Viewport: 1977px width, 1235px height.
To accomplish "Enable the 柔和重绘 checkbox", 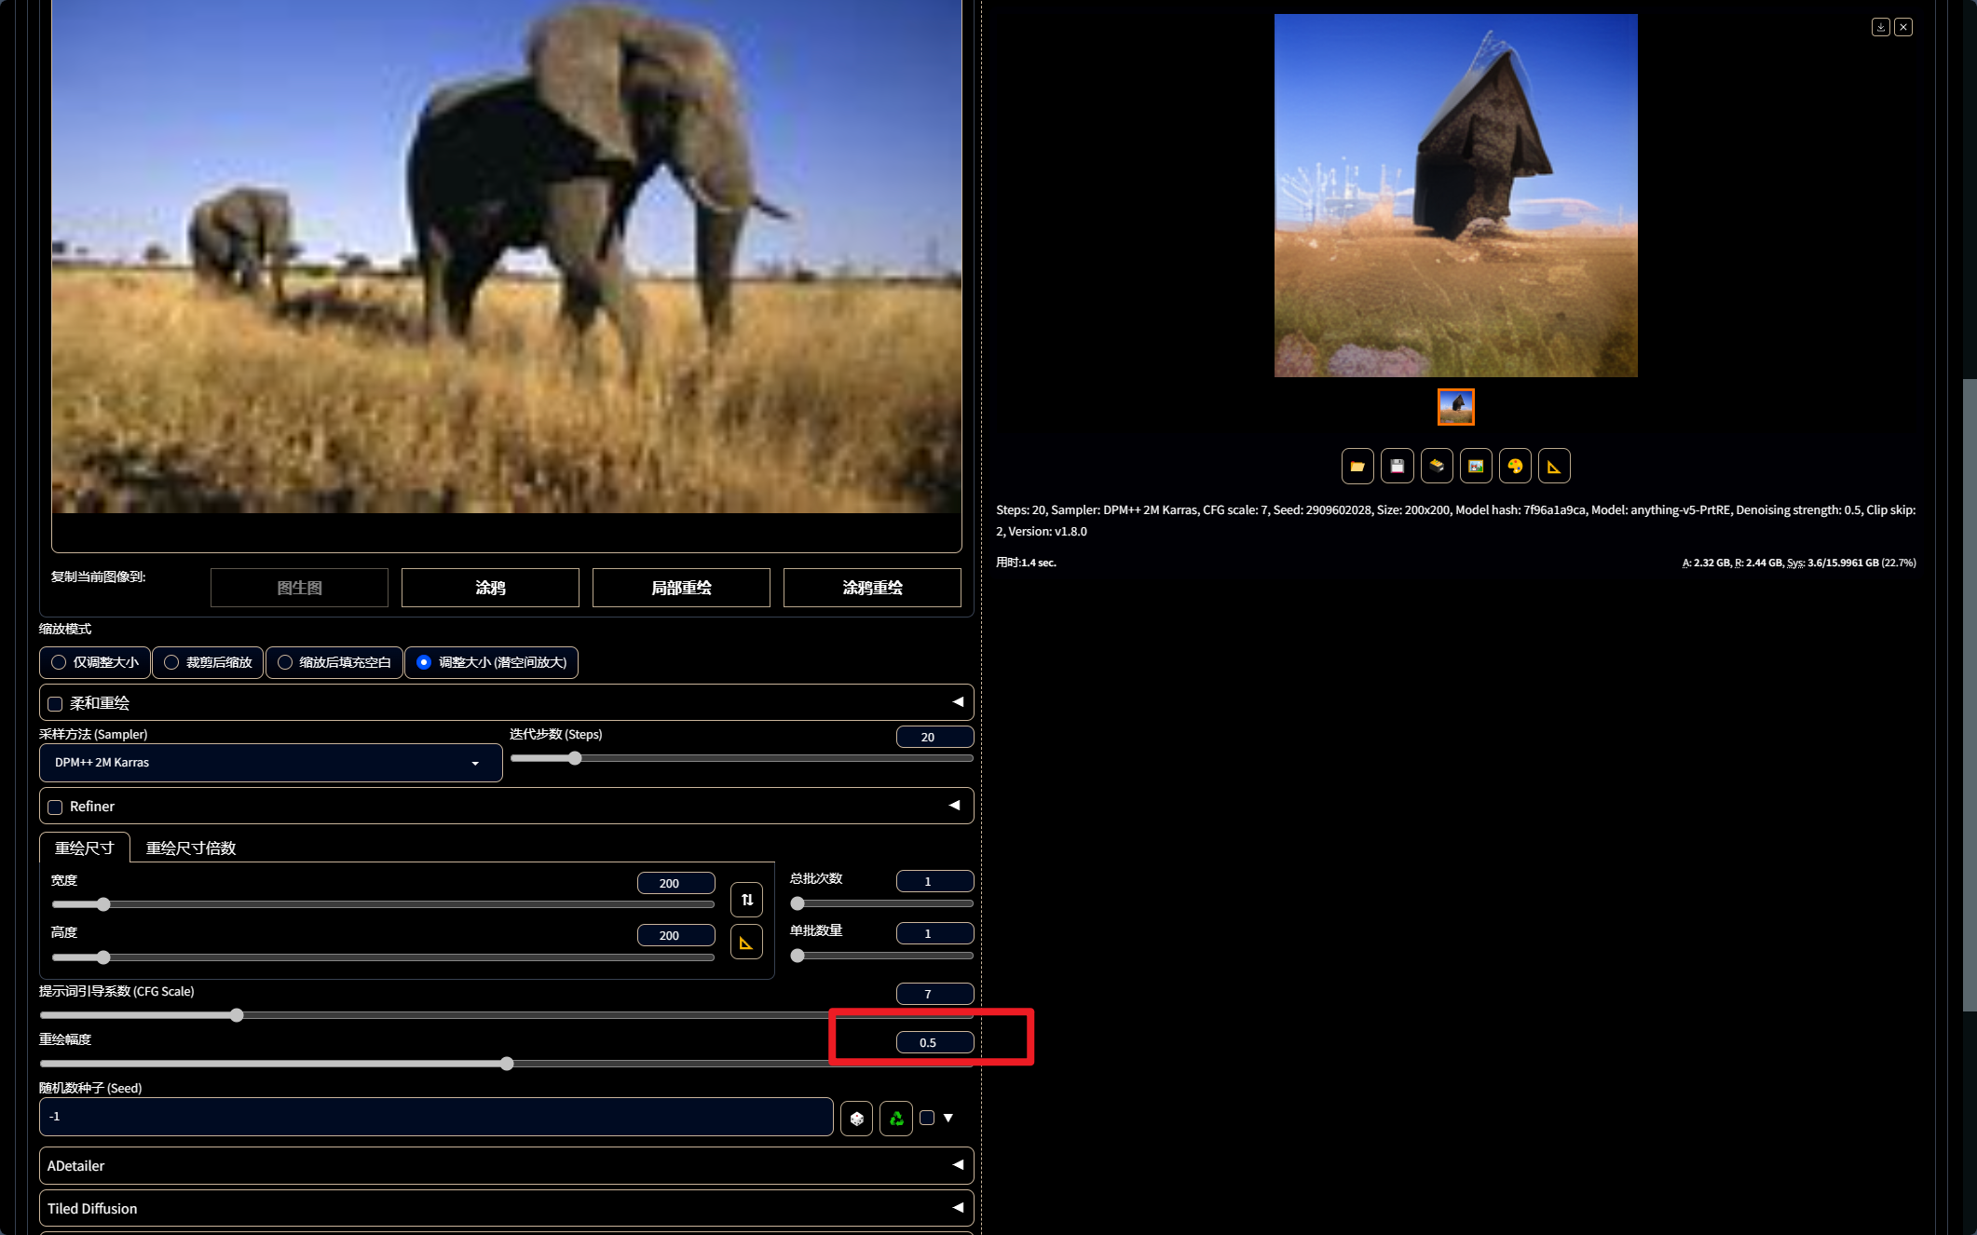I will tap(56, 704).
